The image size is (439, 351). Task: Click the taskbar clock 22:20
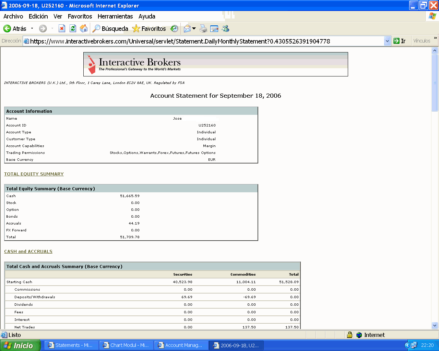[x=427, y=345]
